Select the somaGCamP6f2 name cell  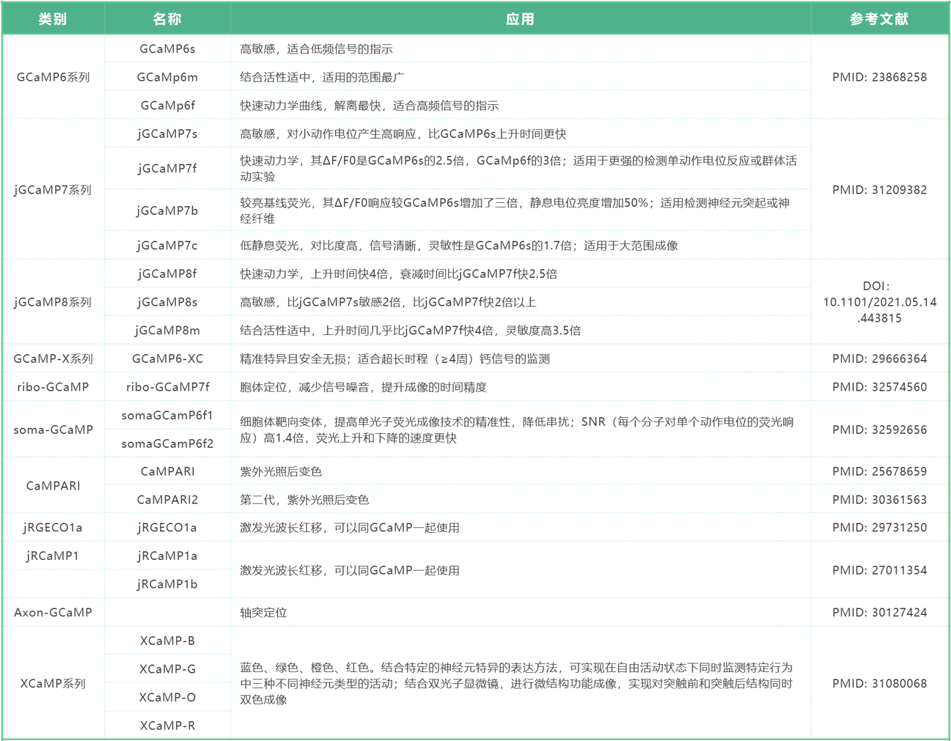click(x=167, y=443)
